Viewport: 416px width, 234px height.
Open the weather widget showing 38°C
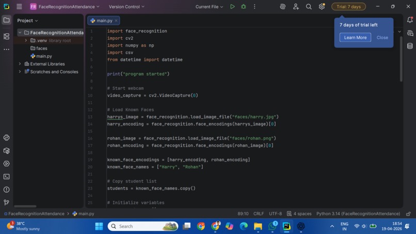pyautogui.click(x=23, y=226)
